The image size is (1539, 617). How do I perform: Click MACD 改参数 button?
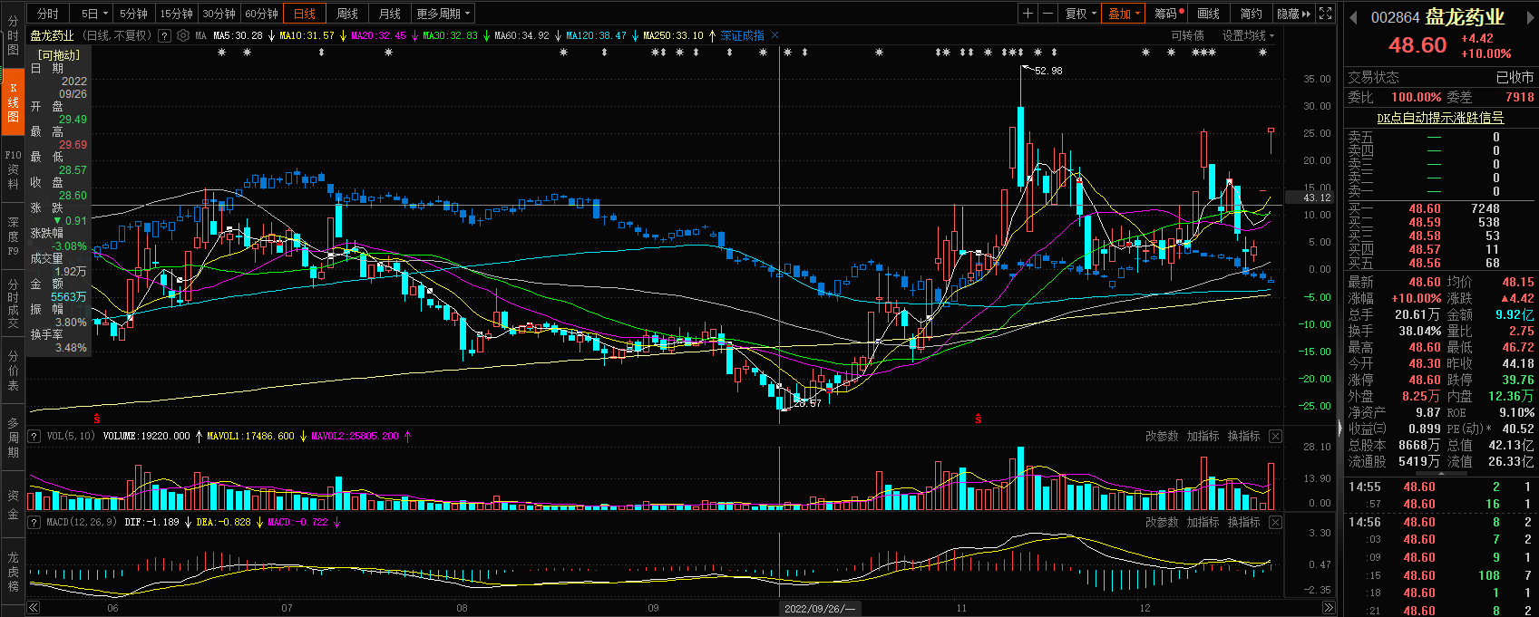pyautogui.click(x=1162, y=523)
